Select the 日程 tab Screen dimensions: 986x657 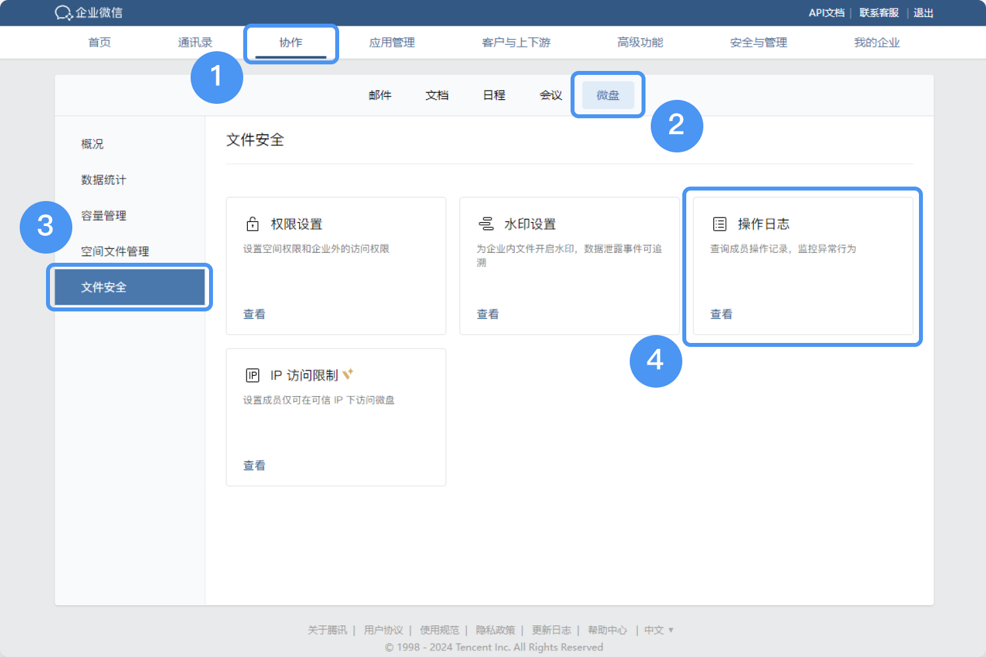pos(493,95)
